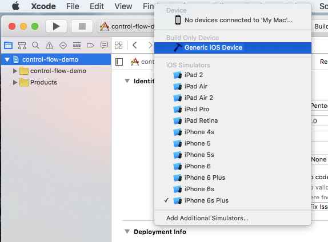Collapse the Deployment Info section
The image size is (328, 242).
pyautogui.click(x=127, y=232)
